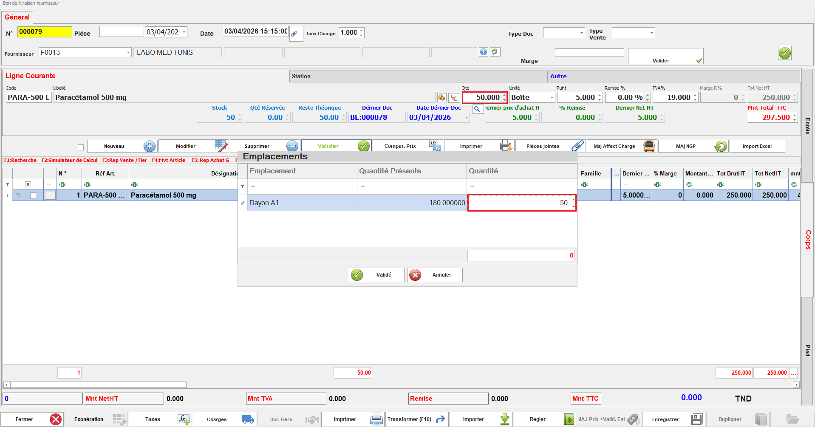Select the Corps side tab
Image resolution: width=815 pixels, height=427 pixels.
pos(808,240)
